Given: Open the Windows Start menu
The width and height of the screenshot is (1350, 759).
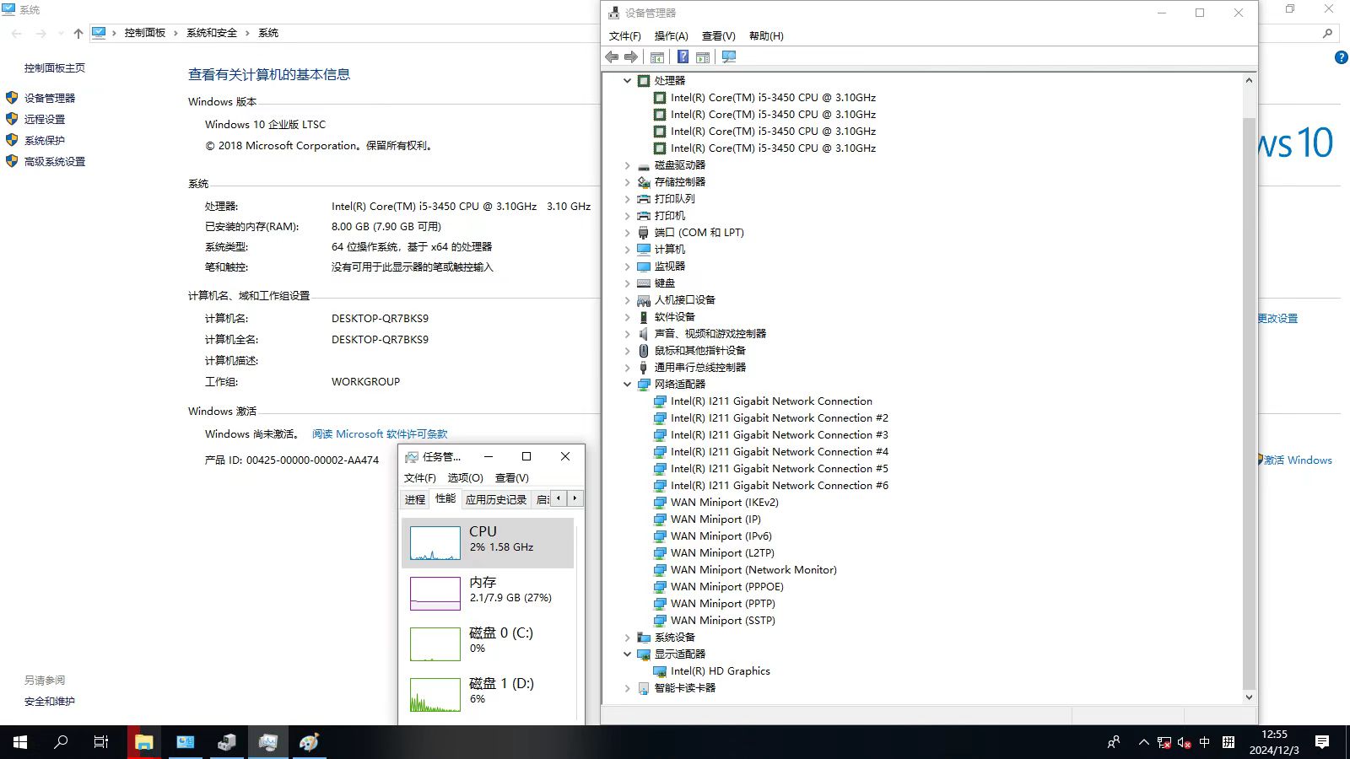Looking at the screenshot, I should [x=20, y=742].
